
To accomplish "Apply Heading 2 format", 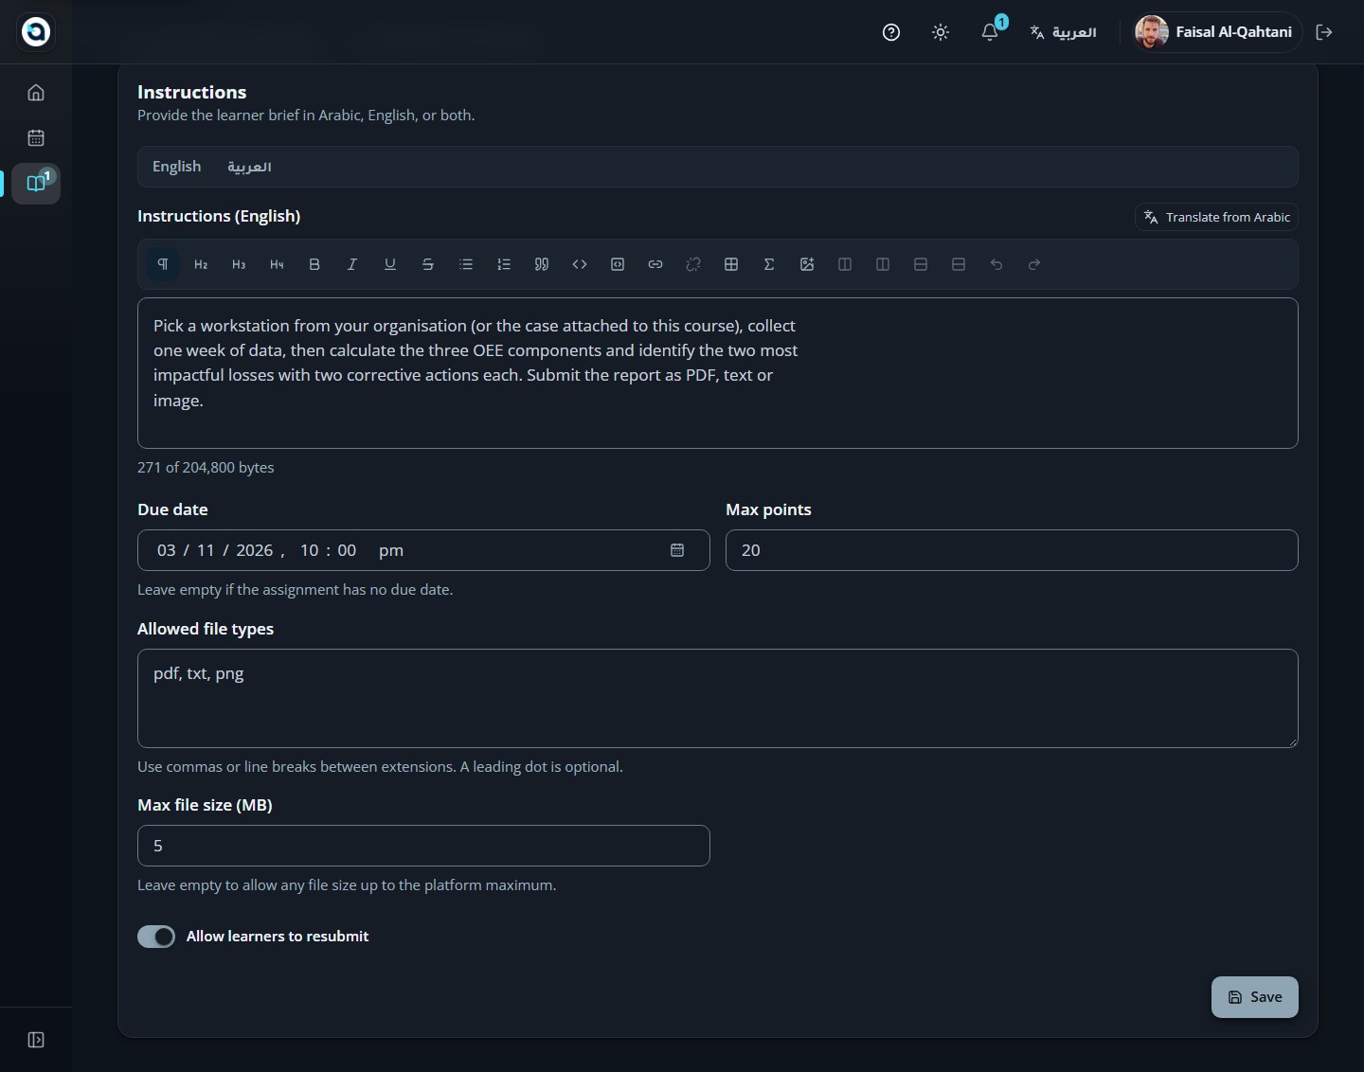I will click(201, 264).
